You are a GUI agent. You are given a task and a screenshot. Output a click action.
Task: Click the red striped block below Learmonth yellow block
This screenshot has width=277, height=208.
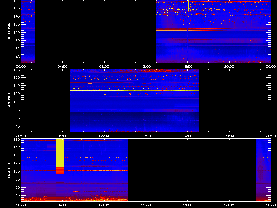click(60, 171)
